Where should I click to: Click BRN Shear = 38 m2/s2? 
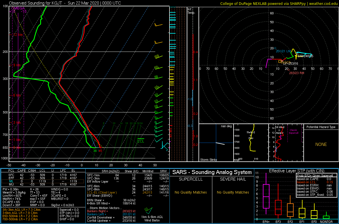111,200
